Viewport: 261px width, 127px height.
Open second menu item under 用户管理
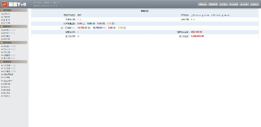point(7,17)
